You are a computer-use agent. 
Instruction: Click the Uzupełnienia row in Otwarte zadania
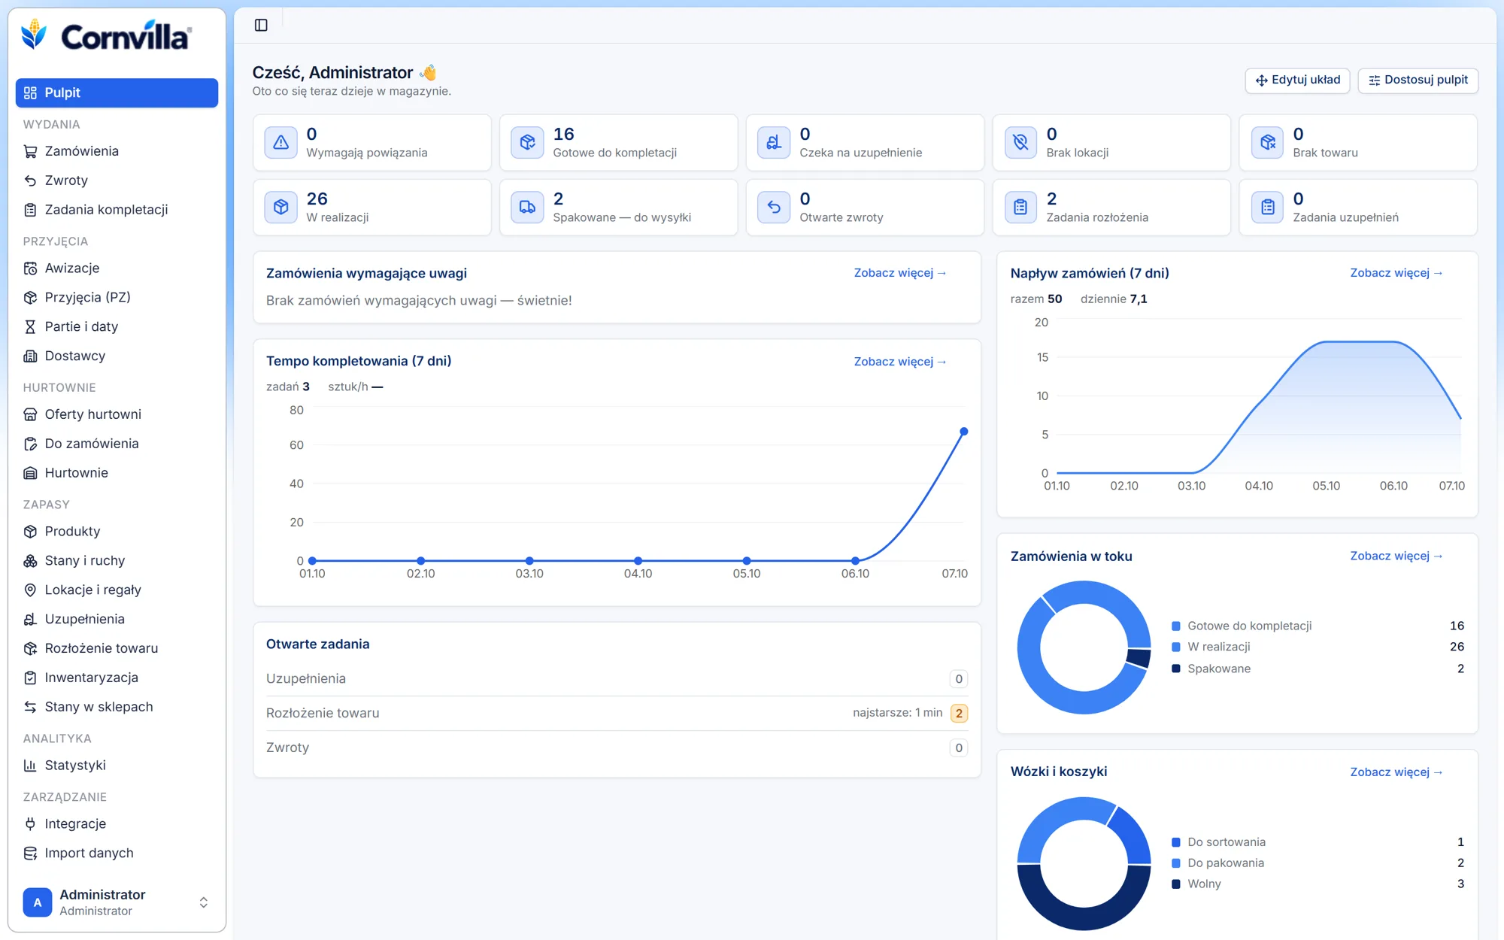(x=617, y=678)
